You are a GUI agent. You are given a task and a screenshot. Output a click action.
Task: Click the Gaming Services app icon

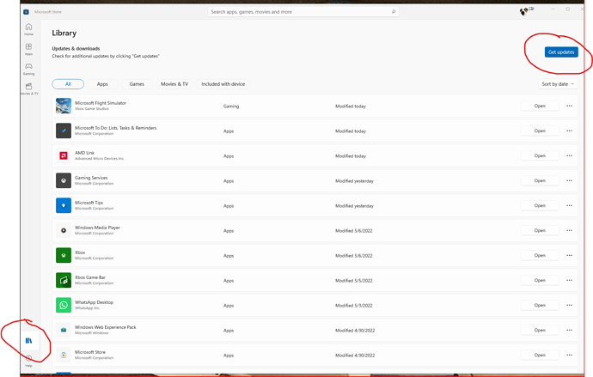coord(64,180)
